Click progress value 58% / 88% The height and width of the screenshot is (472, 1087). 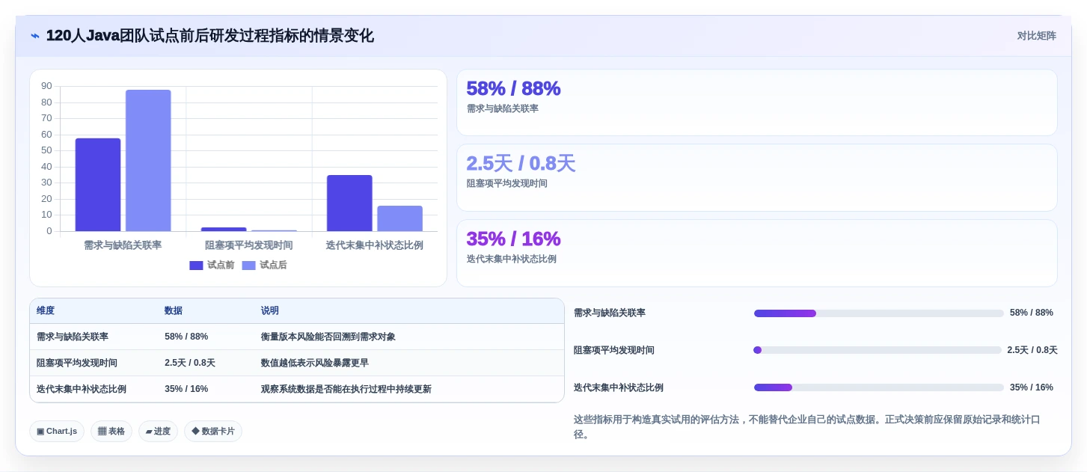pyautogui.click(x=1032, y=313)
